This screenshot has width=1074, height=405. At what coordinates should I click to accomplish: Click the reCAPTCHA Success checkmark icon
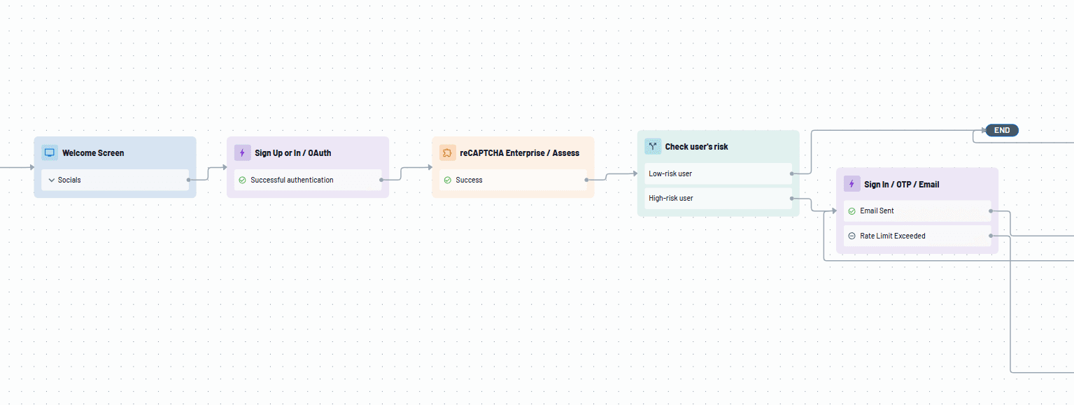[x=447, y=180]
